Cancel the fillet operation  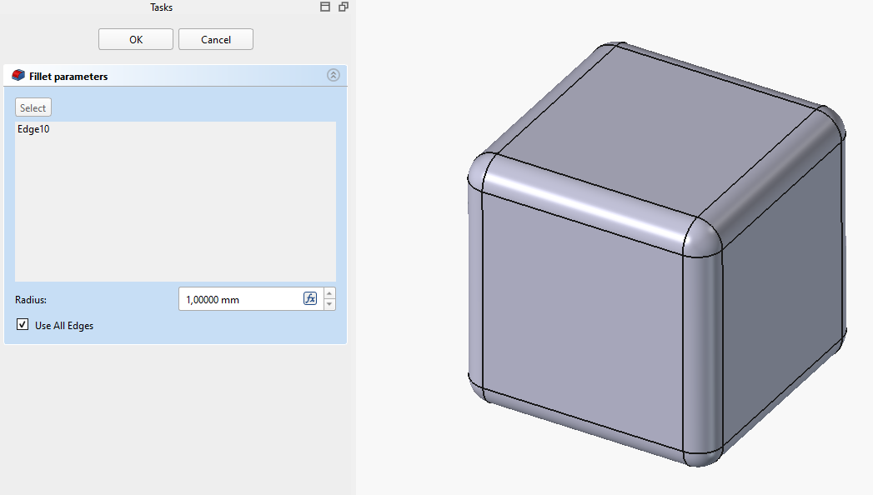tap(216, 39)
